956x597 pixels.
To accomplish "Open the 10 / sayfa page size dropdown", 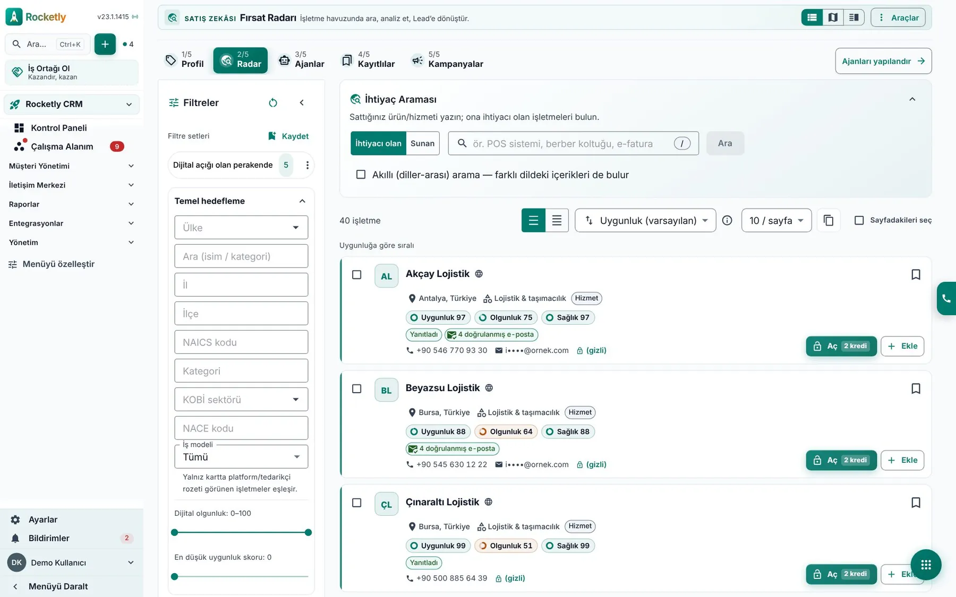I will (x=776, y=220).
